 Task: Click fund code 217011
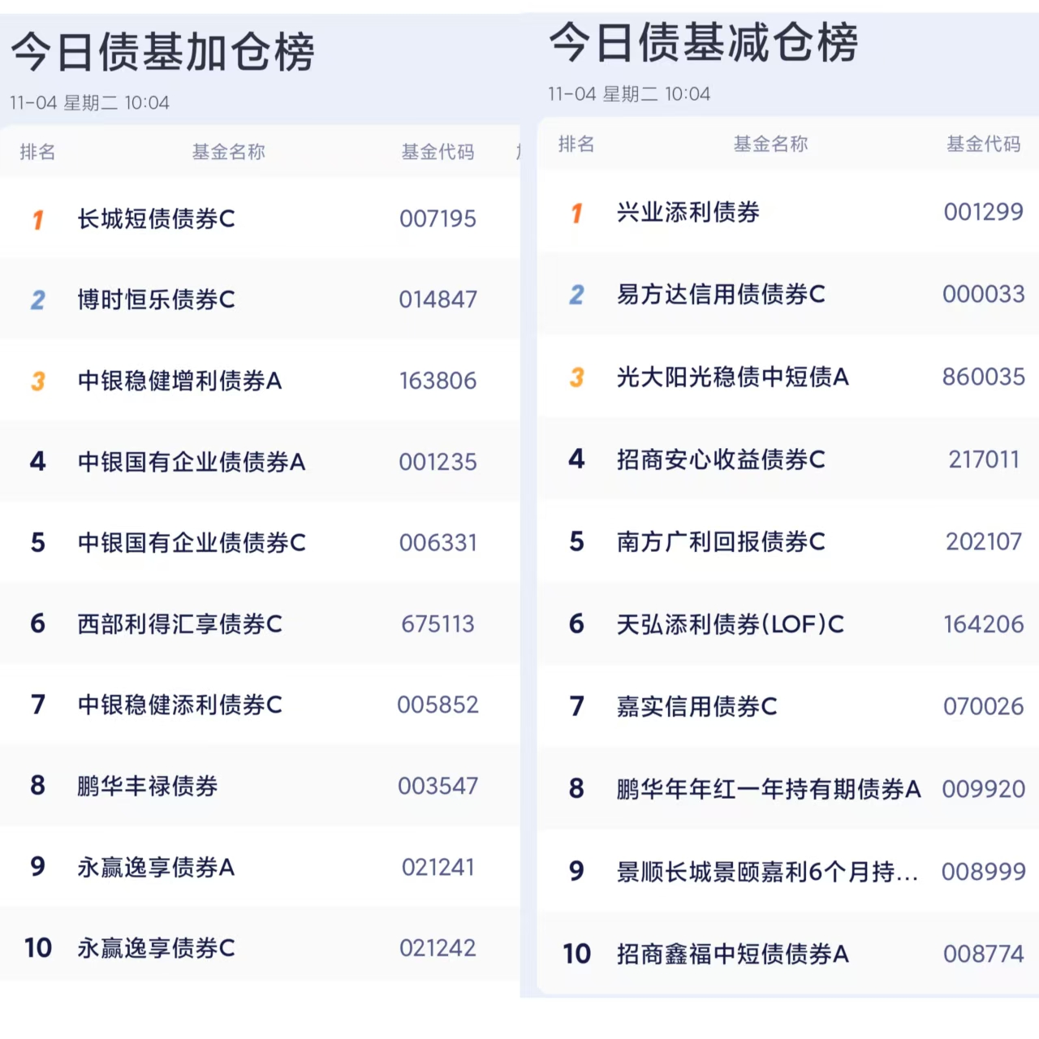[x=984, y=459]
